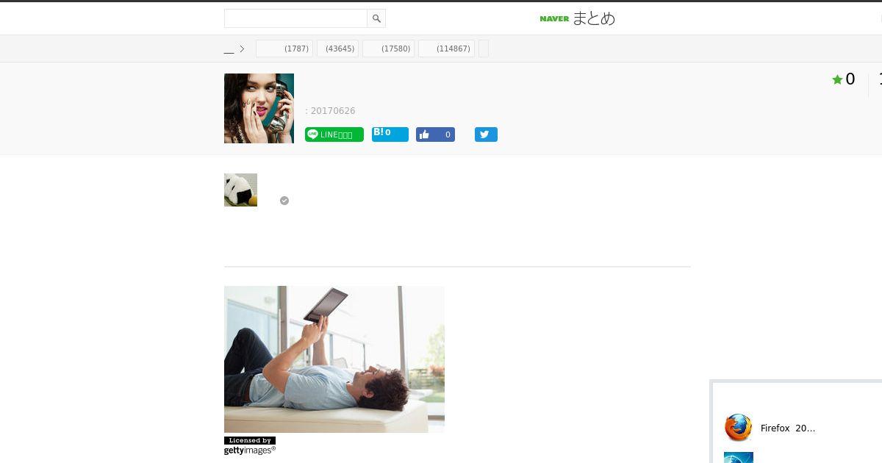
Task: Click the search magnifier button
Action: [376, 18]
